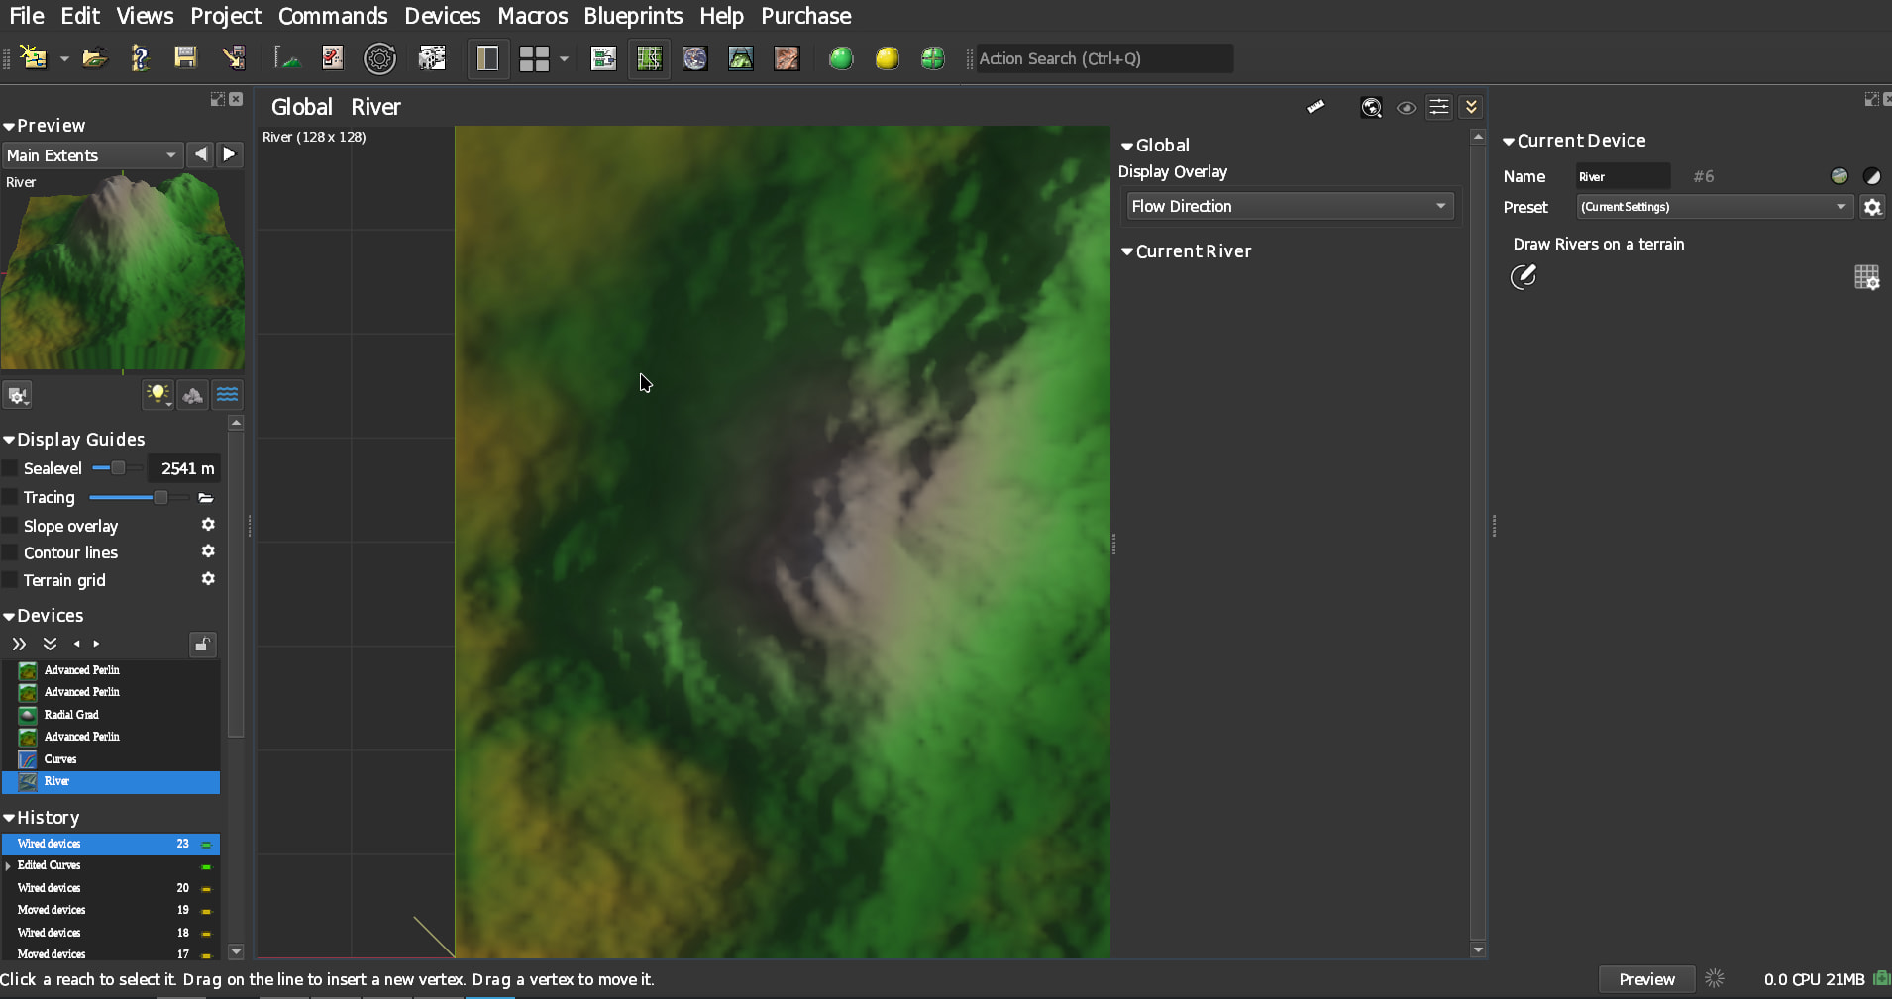Select the ruler measure tool

pyautogui.click(x=1315, y=107)
